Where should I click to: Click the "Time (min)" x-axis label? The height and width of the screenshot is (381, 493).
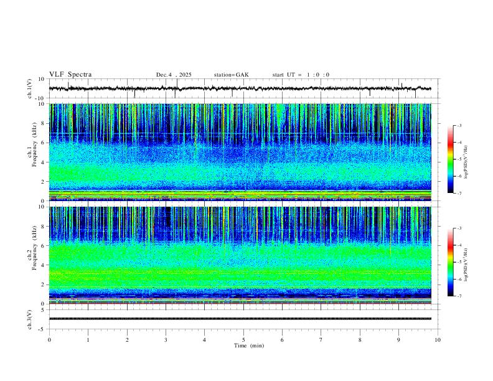[249, 346]
